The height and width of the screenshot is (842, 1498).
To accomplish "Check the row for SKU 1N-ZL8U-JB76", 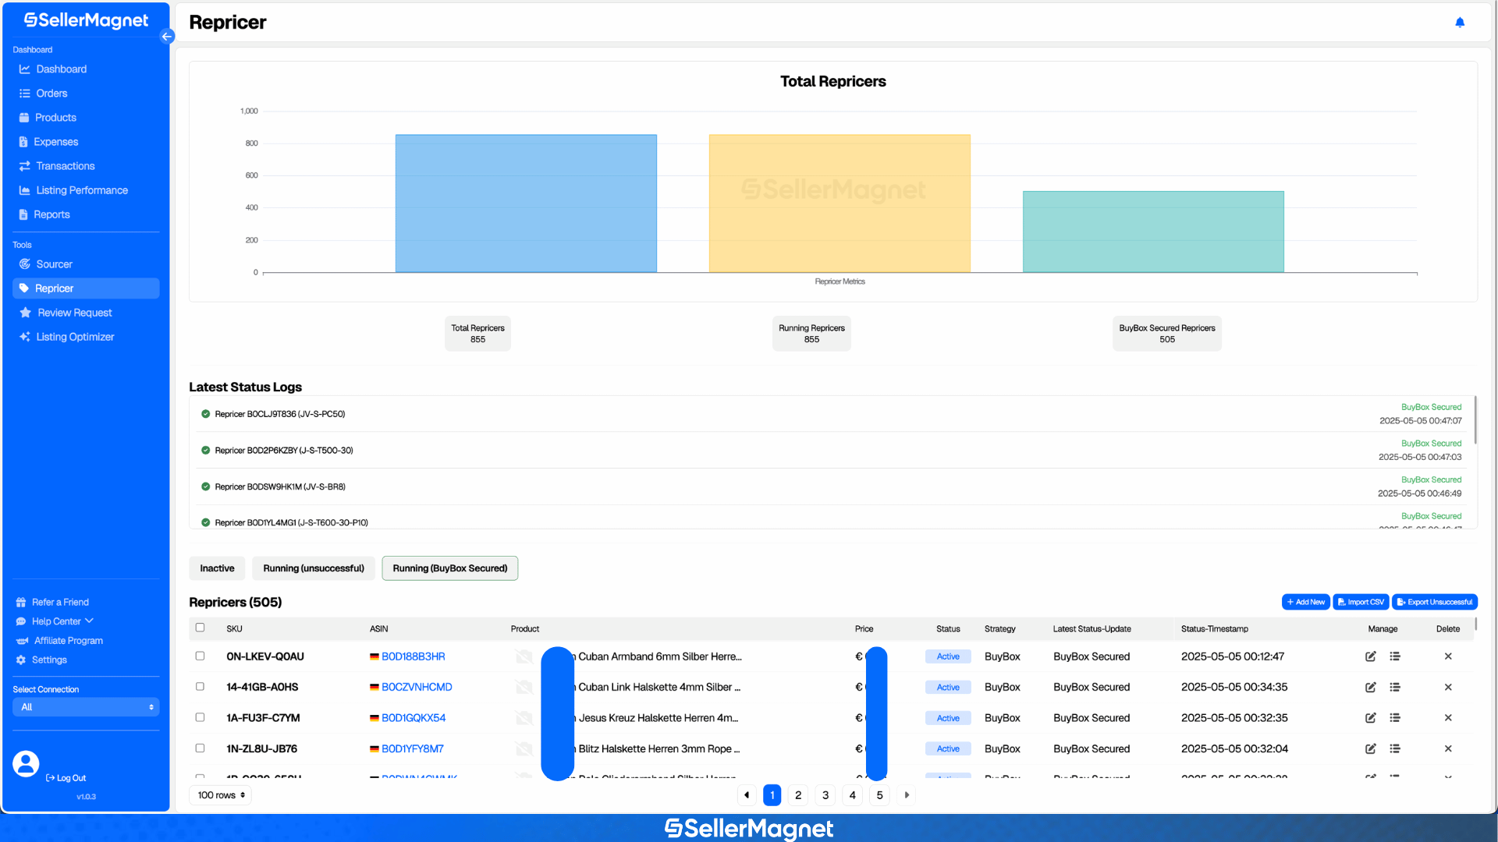I will point(200,748).
